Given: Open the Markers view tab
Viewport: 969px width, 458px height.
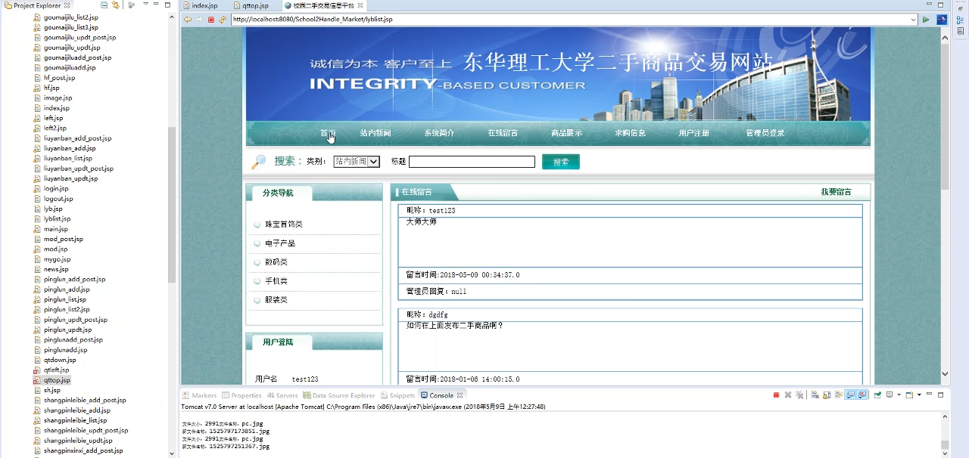Looking at the screenshot, I should click(199, 395).
